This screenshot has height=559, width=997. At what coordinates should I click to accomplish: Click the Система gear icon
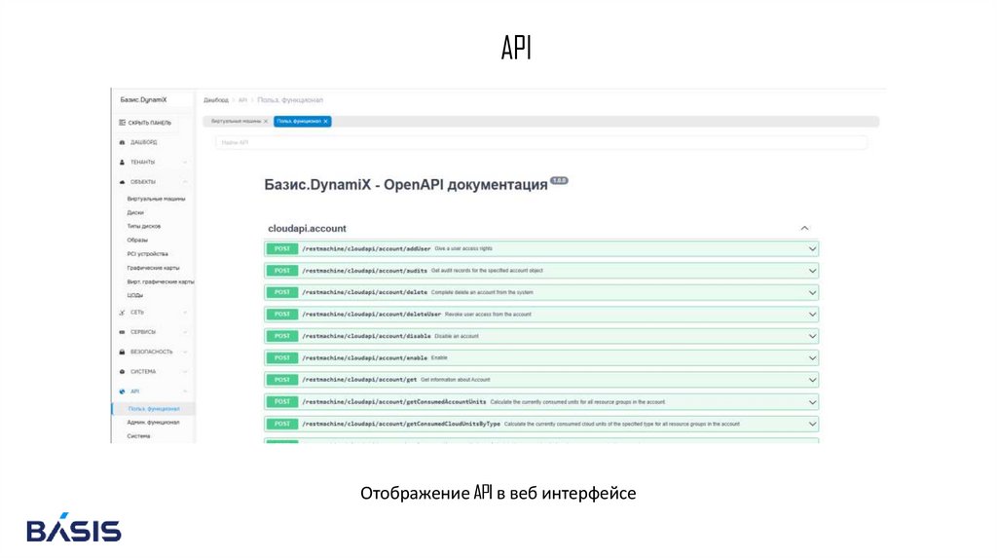pos(122,371)
